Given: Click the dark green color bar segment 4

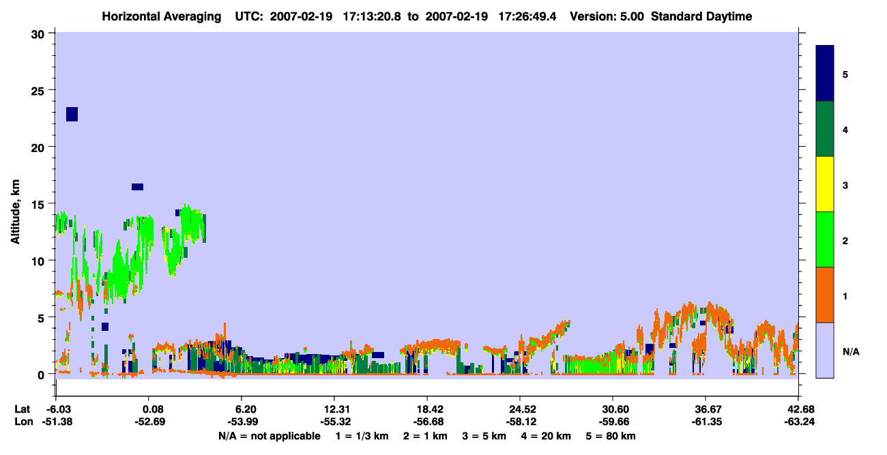Looking at the screenshot, I should coord(825,129).
